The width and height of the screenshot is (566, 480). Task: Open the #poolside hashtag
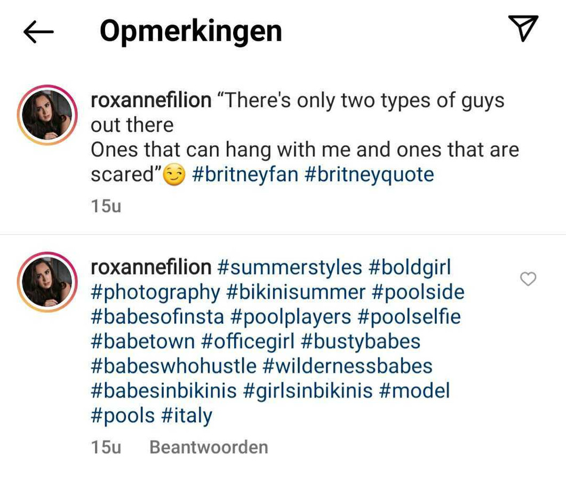click(x=418, y=292)
